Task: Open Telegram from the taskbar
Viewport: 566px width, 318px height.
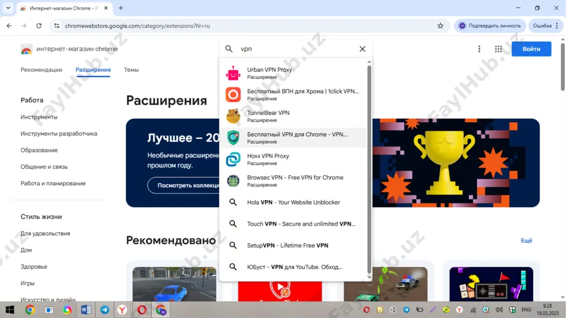Action: (105, 310)
